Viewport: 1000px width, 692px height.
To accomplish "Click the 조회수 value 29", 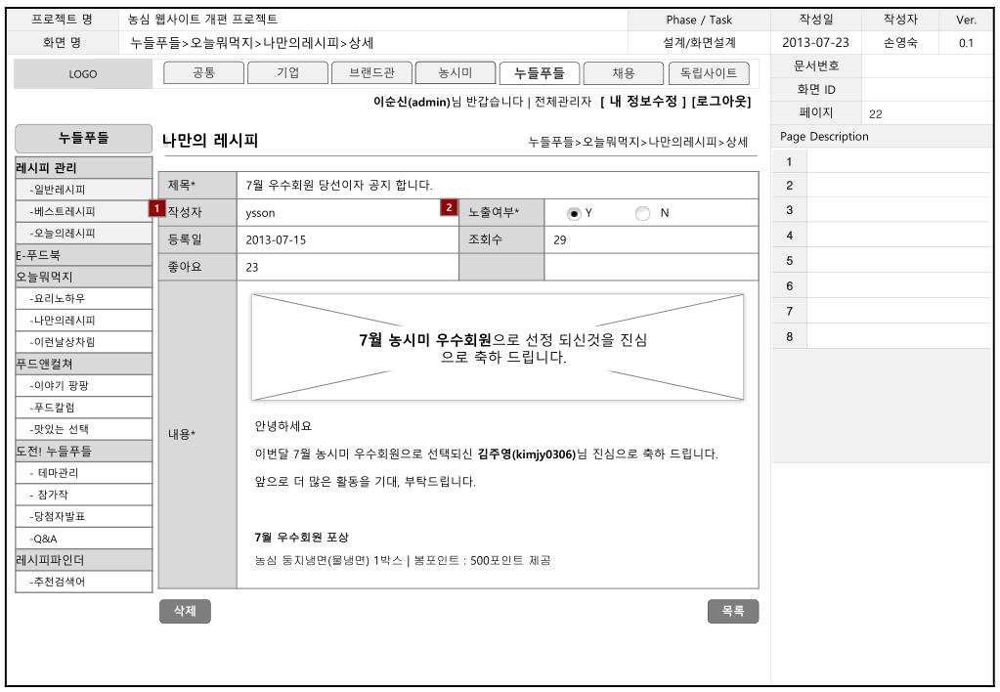I will tap(560, 240).
